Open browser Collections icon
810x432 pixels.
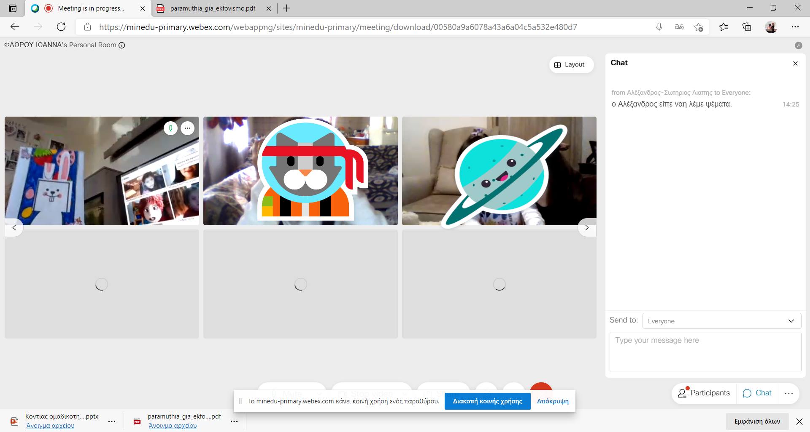pyautogui.click(x=747, y=27)
